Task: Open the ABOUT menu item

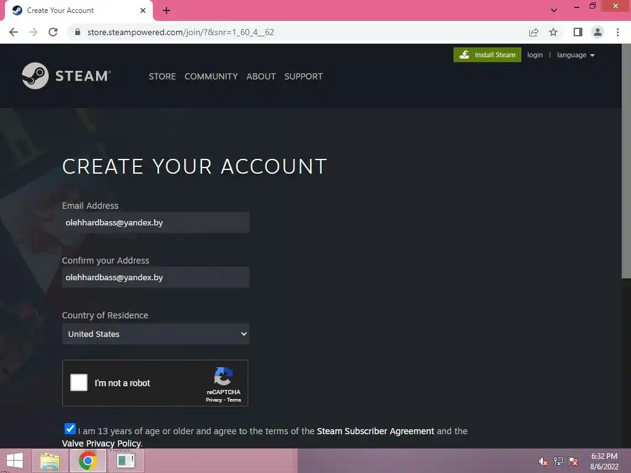Action: click(x=261, y=76)
